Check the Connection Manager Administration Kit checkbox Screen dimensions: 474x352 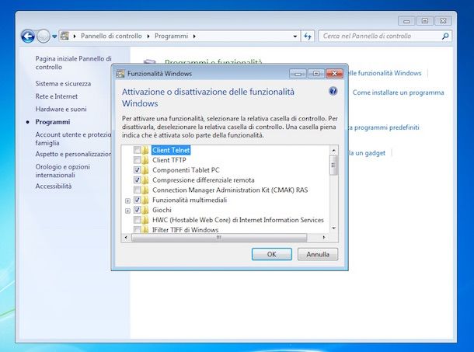[x=137, y=190]
